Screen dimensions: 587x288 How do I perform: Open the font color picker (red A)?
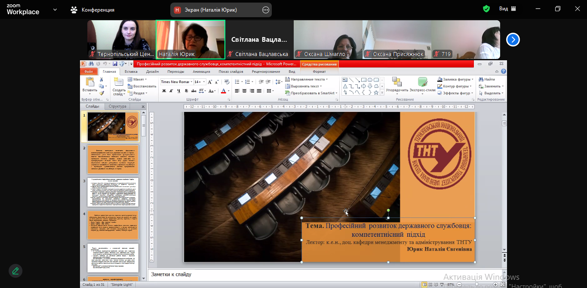[x=223, y=91]
